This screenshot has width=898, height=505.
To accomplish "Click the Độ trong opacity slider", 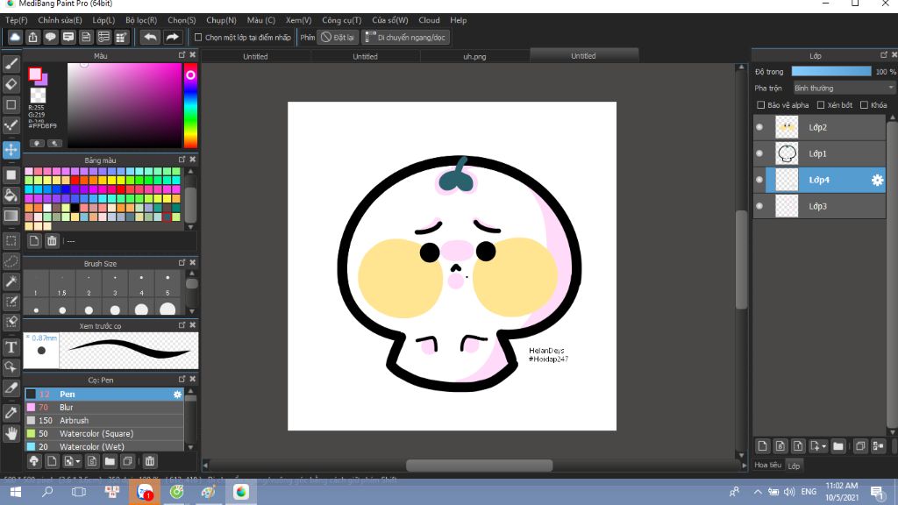I will point(831,72).
